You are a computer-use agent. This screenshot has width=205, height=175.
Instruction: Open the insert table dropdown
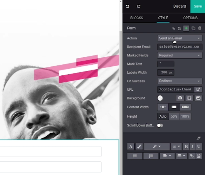coord(181,156)
